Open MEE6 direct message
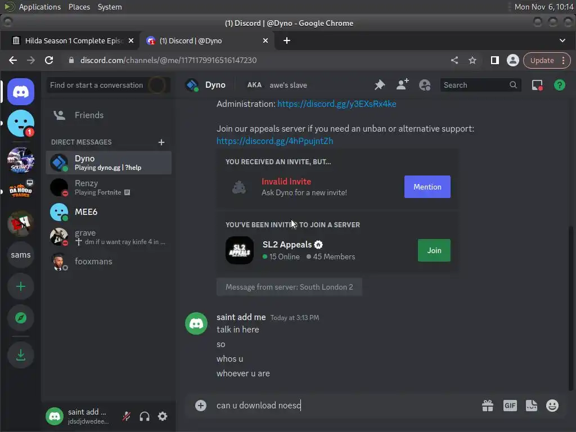This screenshot has width=576, height=432. coord(109,212)
